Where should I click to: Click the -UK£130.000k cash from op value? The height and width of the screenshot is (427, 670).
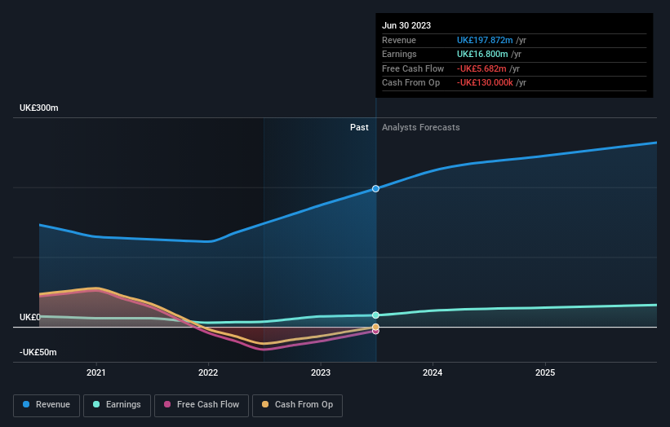click(x=485, y=83)
